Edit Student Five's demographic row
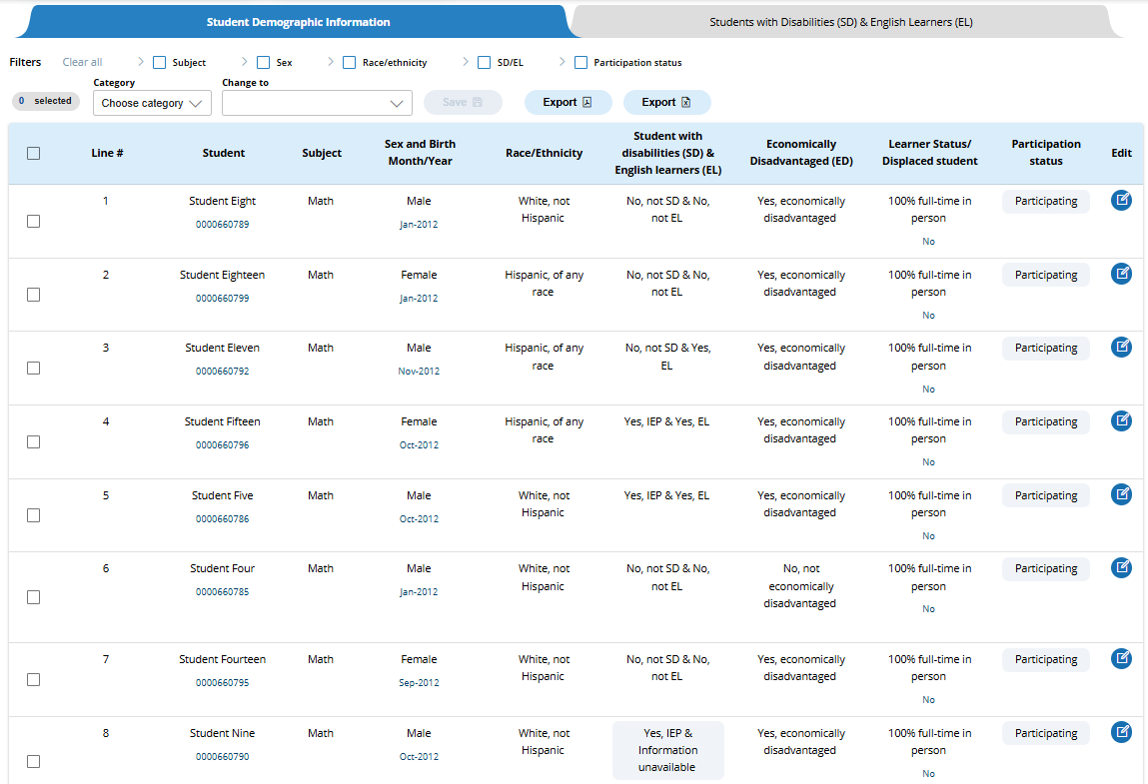Image resolution: width=1148 pixels, height=784 pixels. [1121, 494]
